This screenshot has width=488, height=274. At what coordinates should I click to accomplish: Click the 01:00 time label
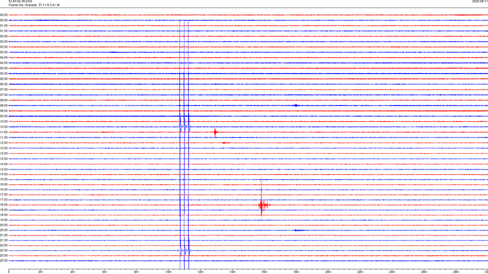[4, 25]
